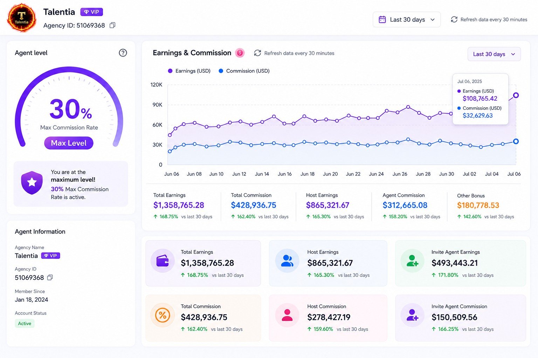Click the calendar icon in the header date selector

point(382,20)
